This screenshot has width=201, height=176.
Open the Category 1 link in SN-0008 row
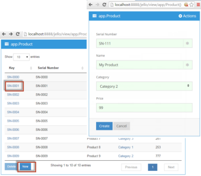click(126, 147)
